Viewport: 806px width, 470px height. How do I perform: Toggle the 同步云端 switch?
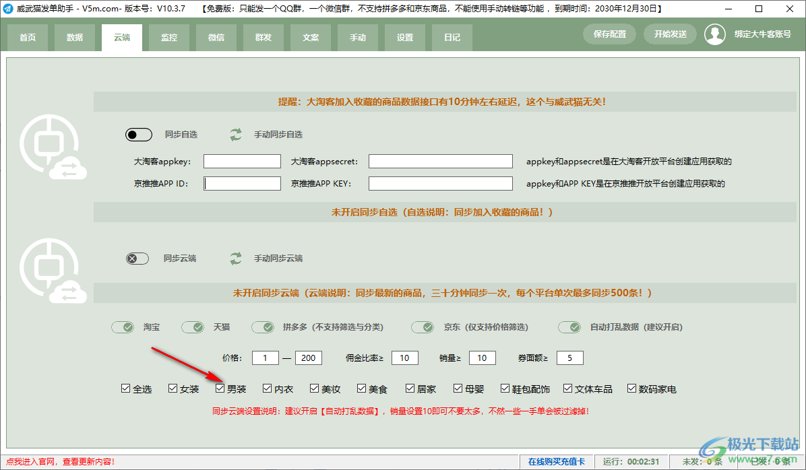[137, 259]
